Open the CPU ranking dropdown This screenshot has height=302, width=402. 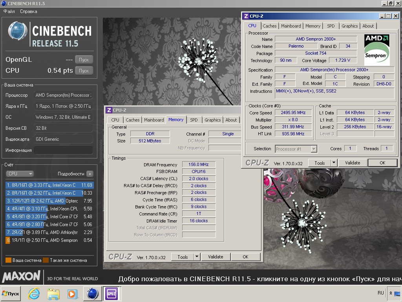(x=20, y=173)
